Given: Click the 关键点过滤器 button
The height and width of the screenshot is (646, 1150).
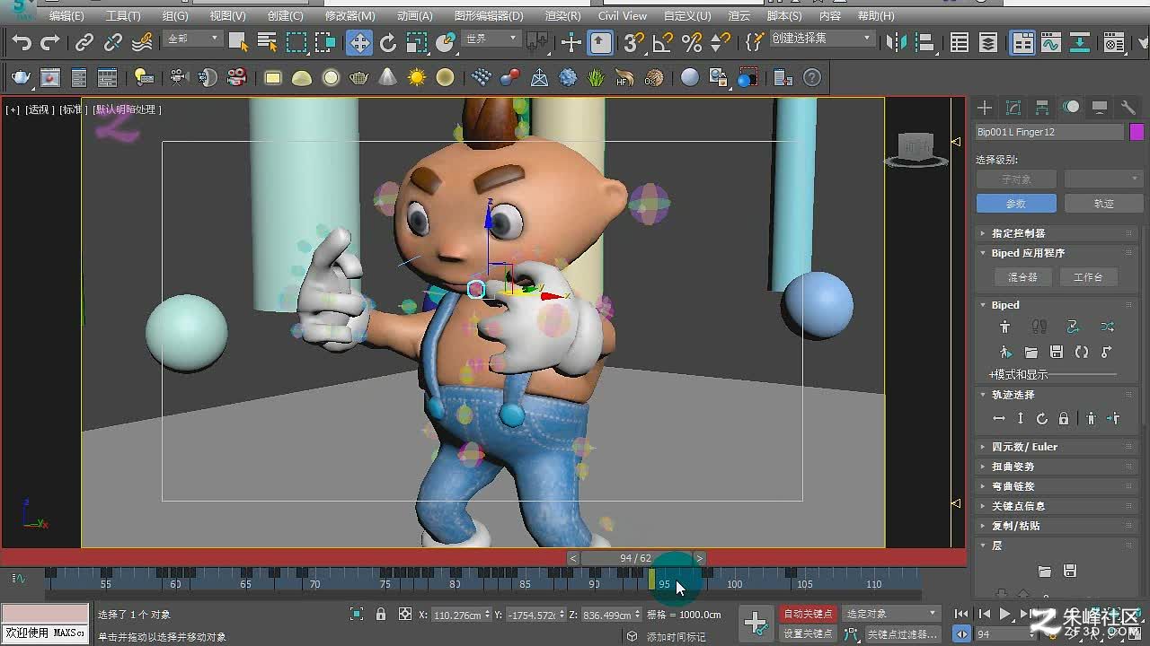Looking at the screenshot, I should [x=903, y=633].
